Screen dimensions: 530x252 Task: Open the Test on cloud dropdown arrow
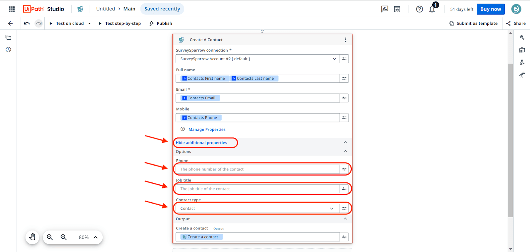tap(89, 24)
